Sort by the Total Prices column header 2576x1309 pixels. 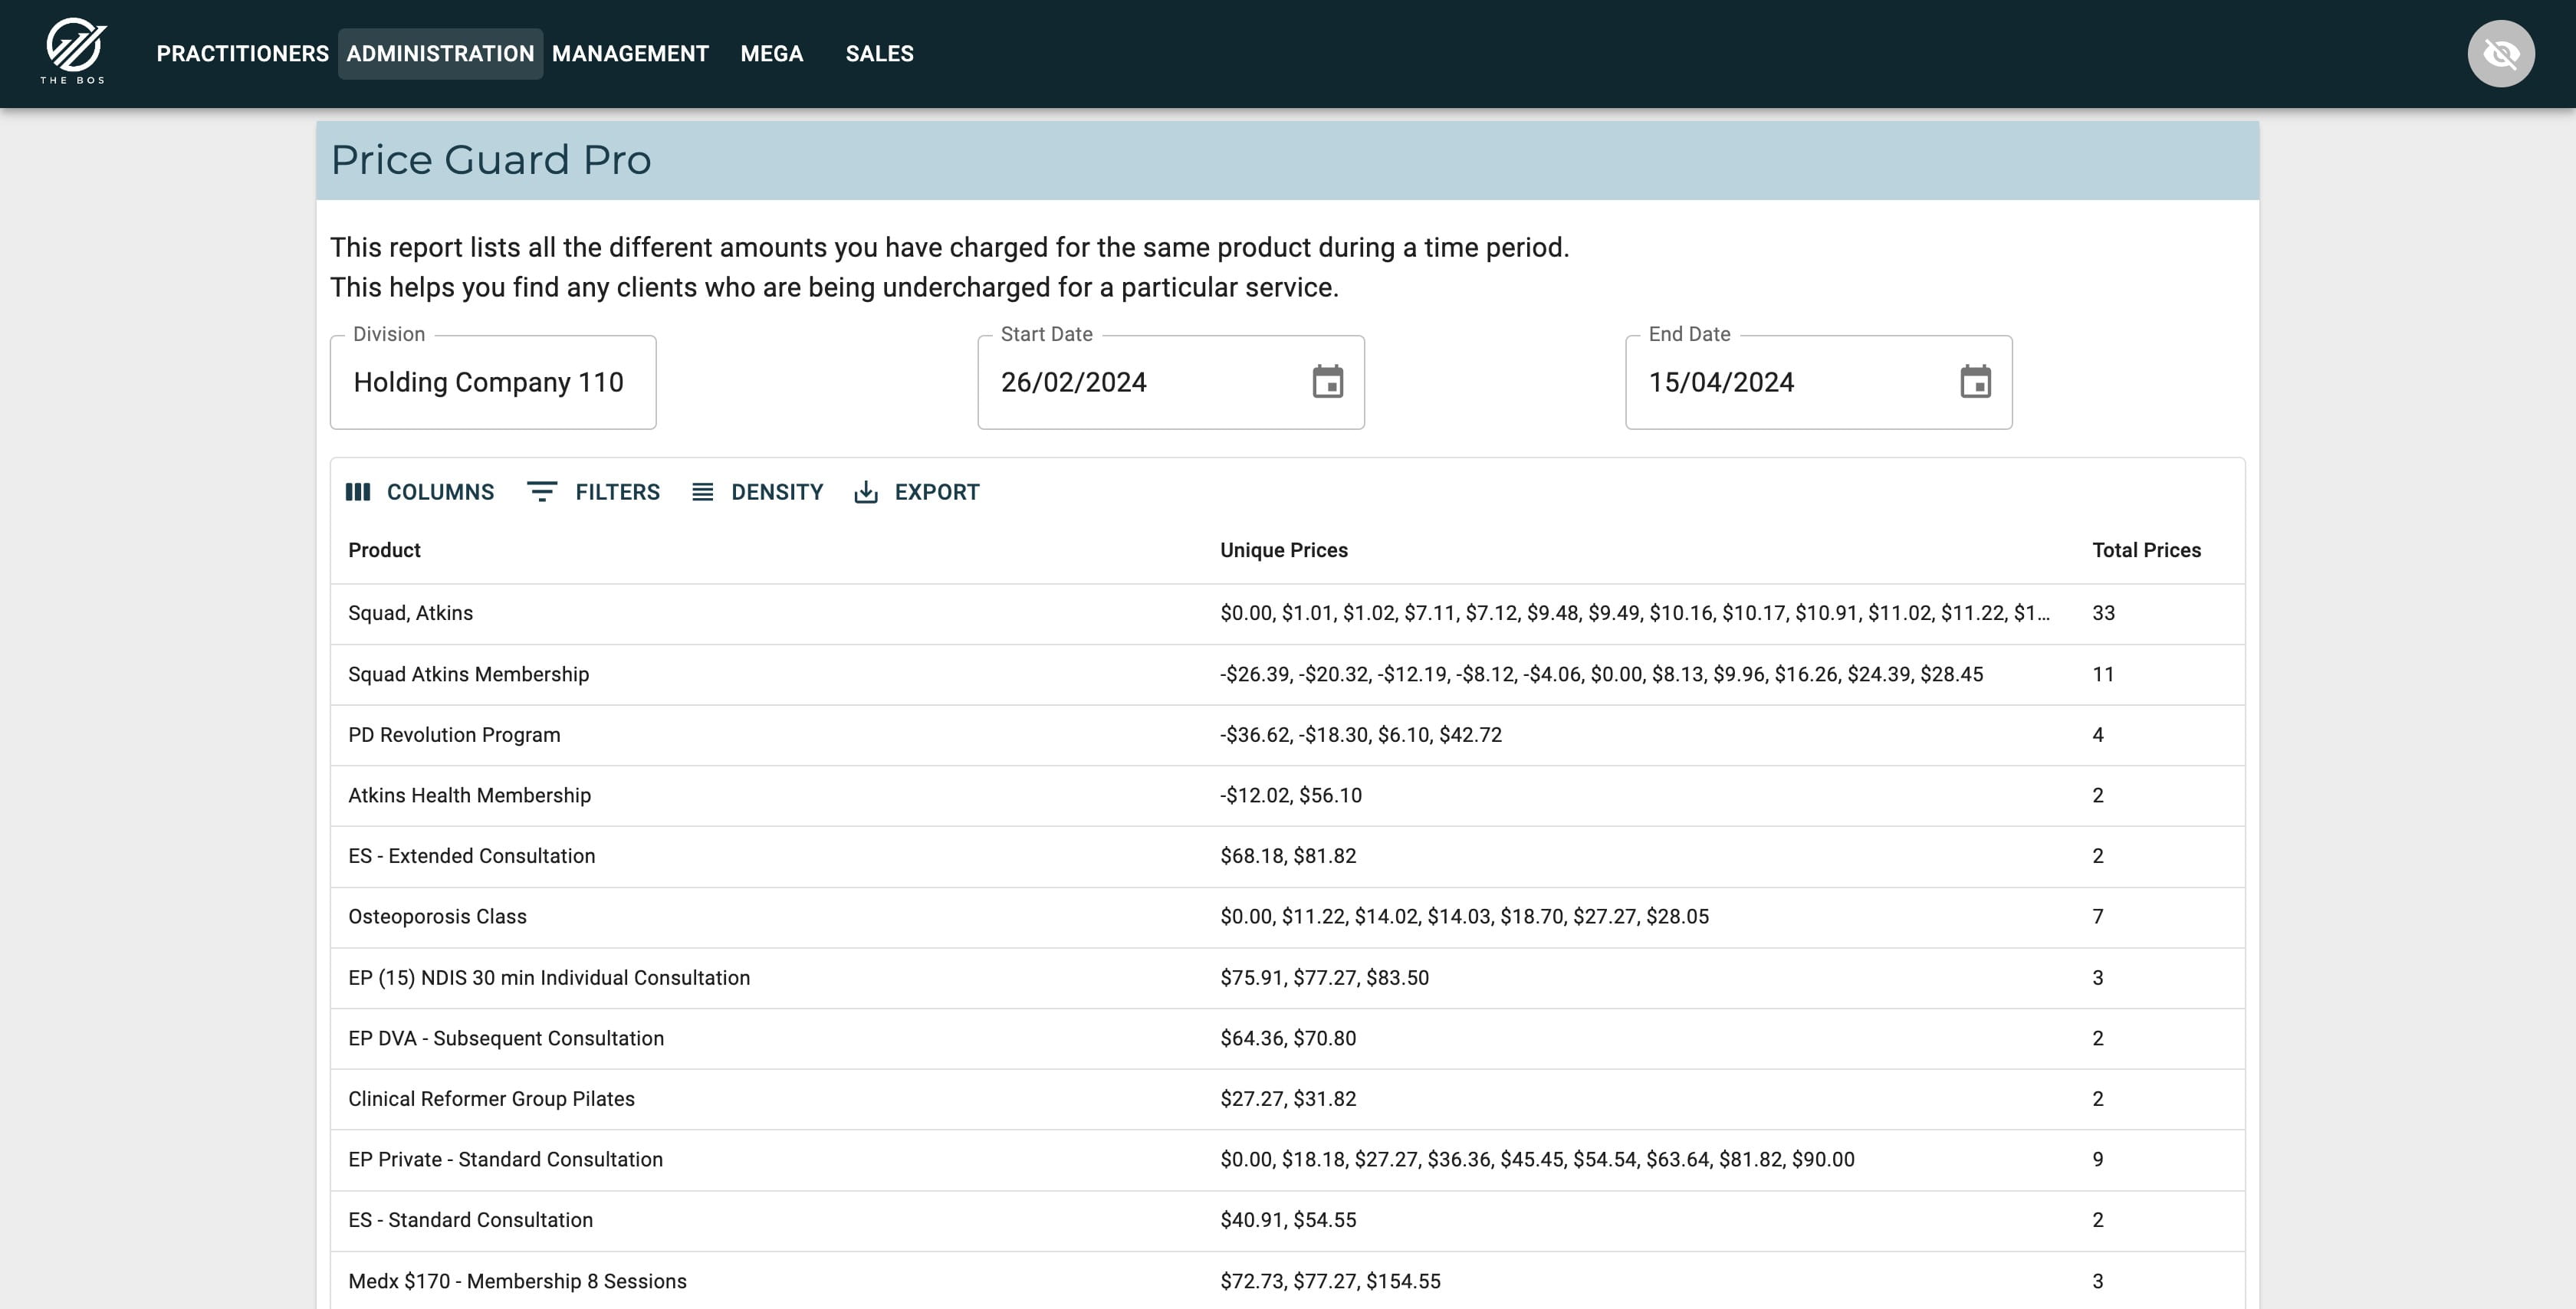(x=2146, y=550)
